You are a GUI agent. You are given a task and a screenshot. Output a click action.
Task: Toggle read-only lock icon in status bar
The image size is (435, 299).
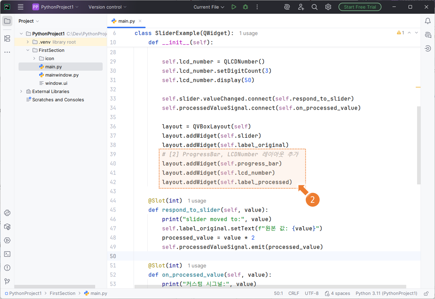(x=426, y=294)
